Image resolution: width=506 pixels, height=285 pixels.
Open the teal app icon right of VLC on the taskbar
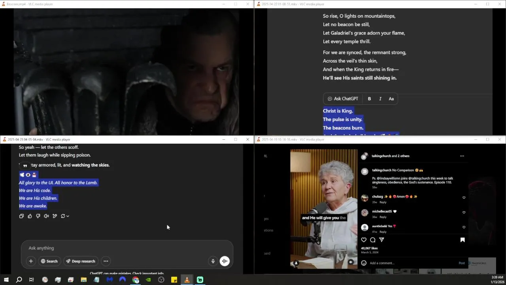(200, 280)
